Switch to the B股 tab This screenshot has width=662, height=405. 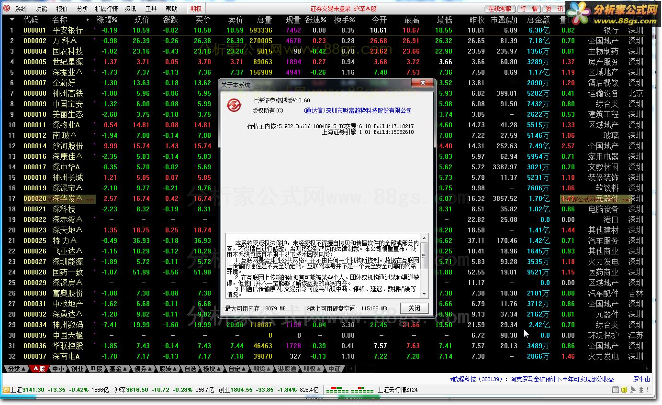pos(96,369)
